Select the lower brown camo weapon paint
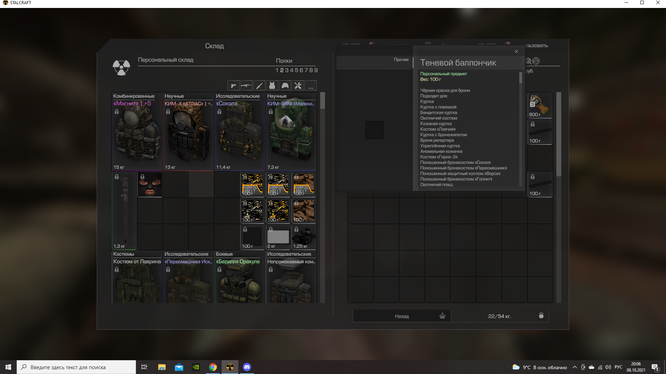Image resolution: width=666 pixels, height=374 pixels. [304, 211]
